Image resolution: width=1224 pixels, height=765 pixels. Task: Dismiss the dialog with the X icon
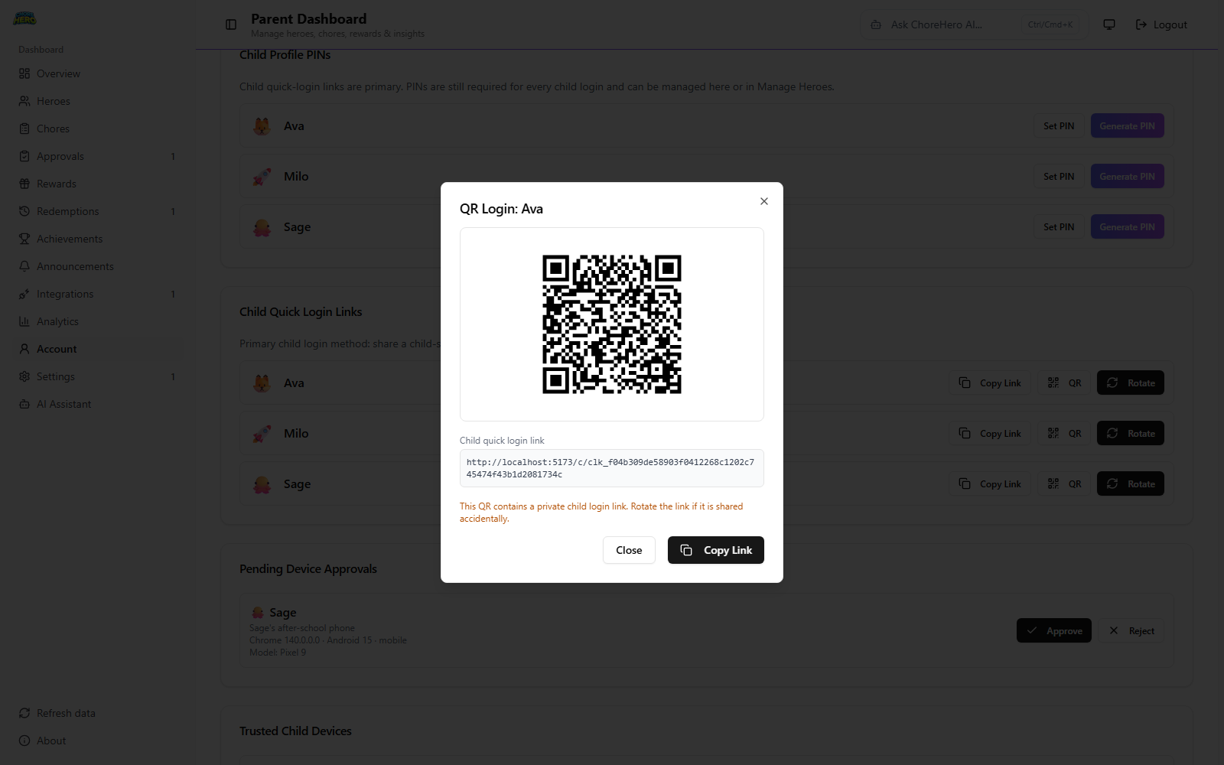click(763, 201)
